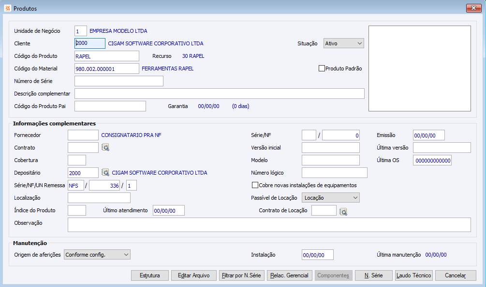486x287 pixels.
Task: Click the Código do Material field
Action: coord(107,68)
